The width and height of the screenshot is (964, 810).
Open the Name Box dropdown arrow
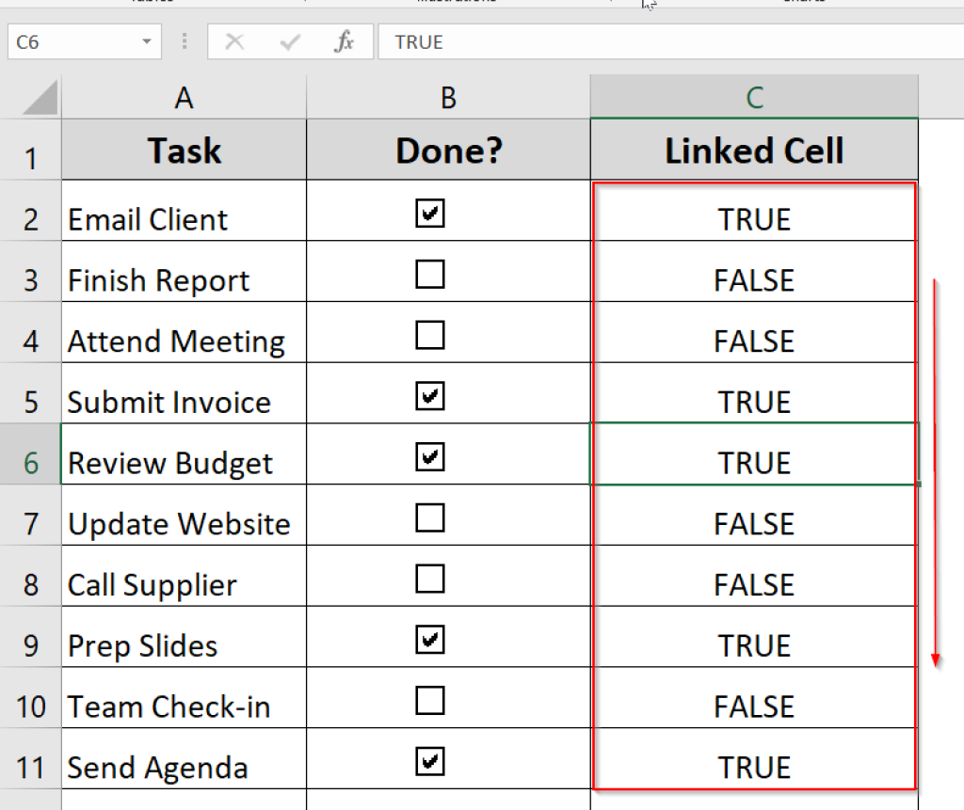(x=146, y=41)
